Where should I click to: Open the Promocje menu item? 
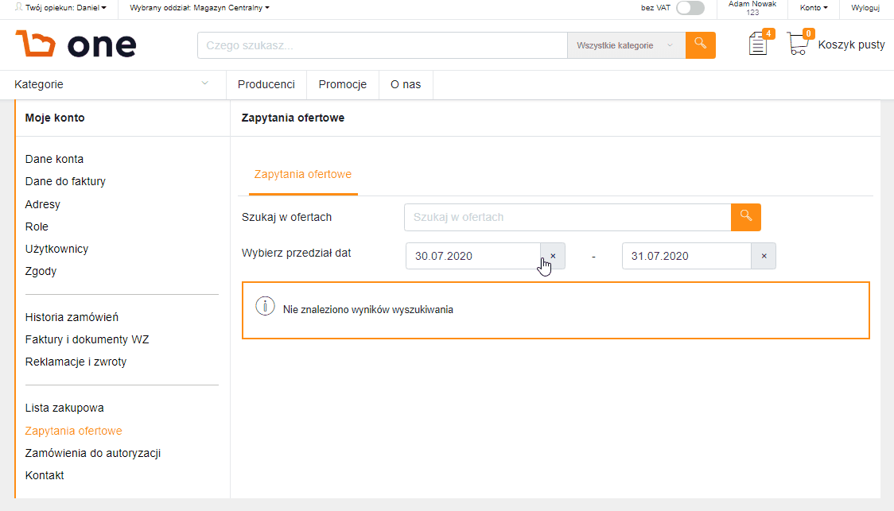pos(343,84)
